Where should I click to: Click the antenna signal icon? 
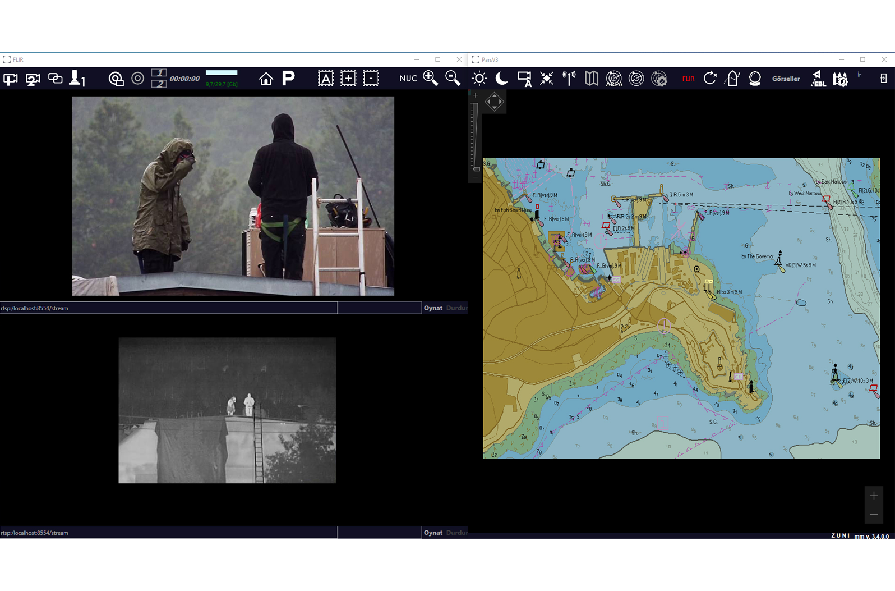pyautogui.click(x=569, y=79)
